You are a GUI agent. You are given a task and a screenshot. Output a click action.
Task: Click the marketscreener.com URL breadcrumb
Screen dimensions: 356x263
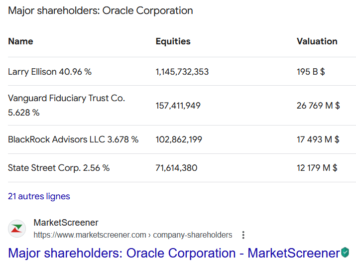(x=132, y=235)
